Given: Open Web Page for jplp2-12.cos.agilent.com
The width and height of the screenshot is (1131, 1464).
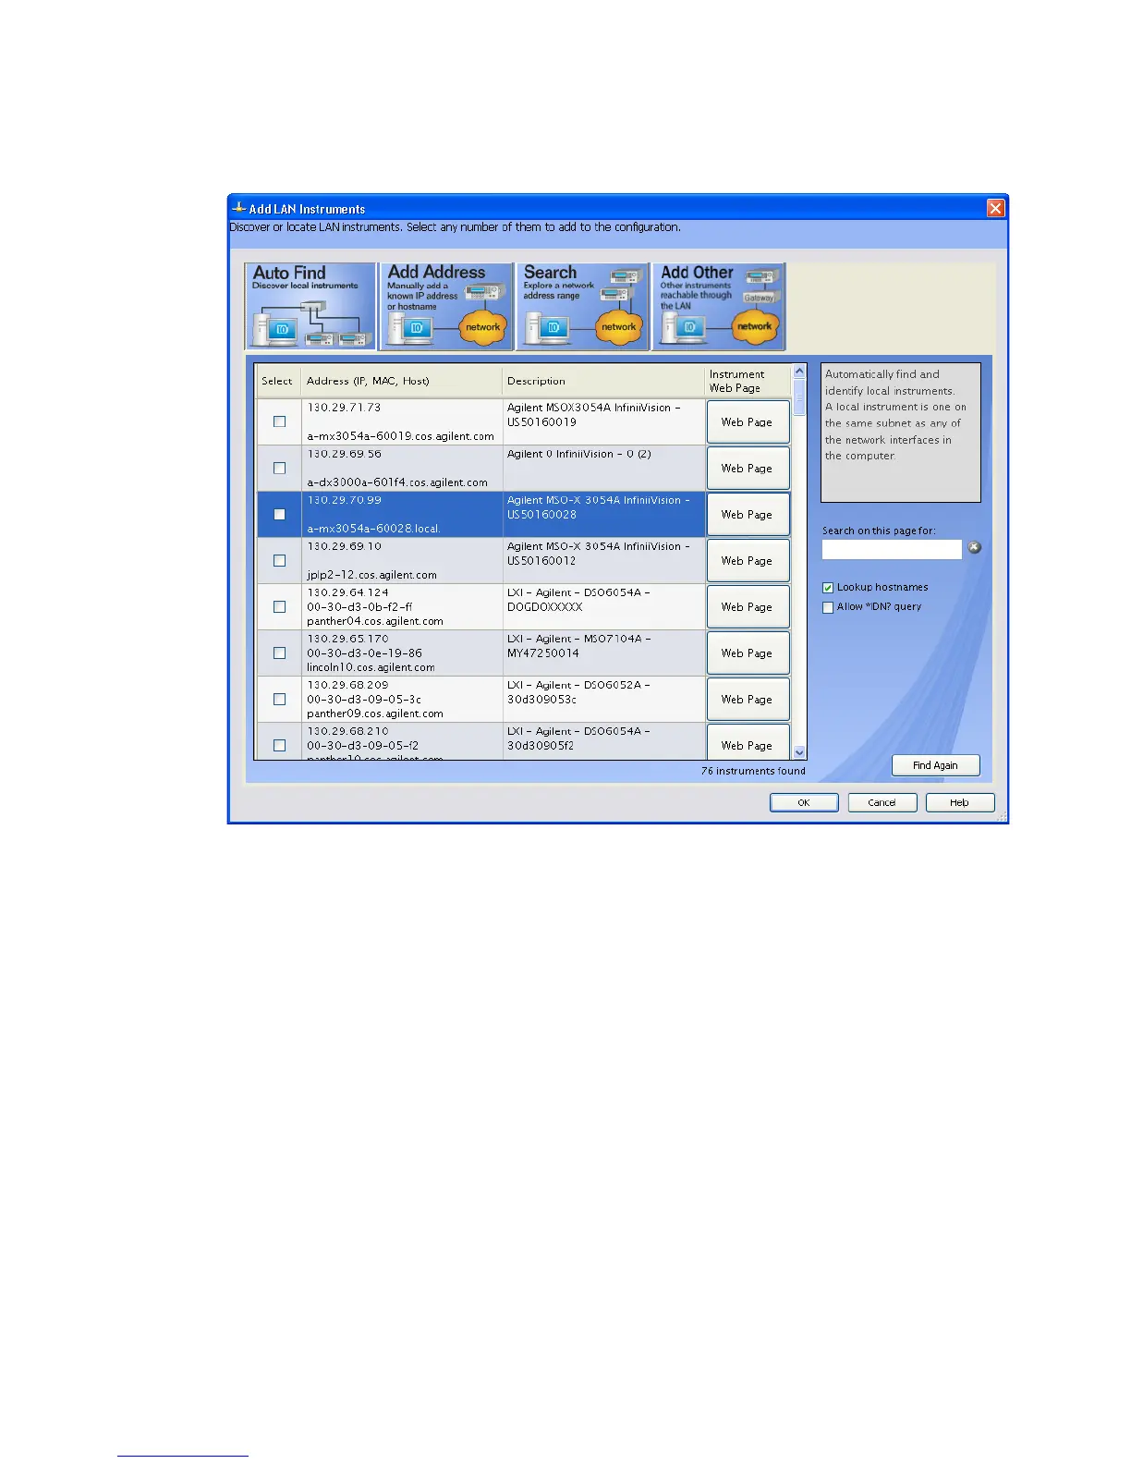Looking at the screenshot, I should pyautogui.click(x=748, y=560).
